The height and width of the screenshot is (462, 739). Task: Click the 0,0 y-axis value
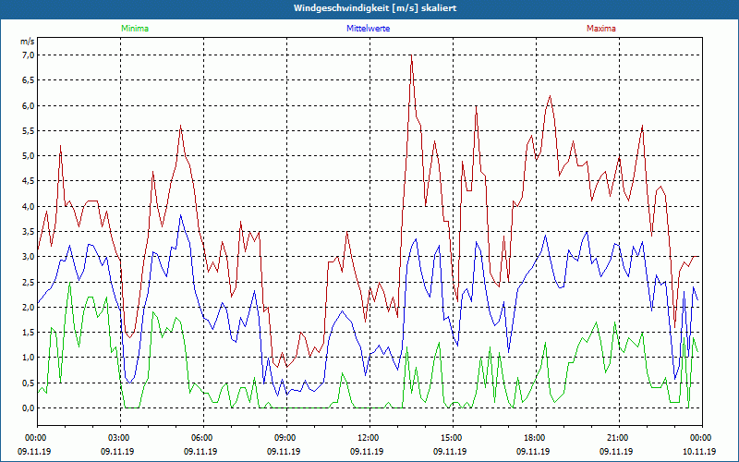pos(28,407)
